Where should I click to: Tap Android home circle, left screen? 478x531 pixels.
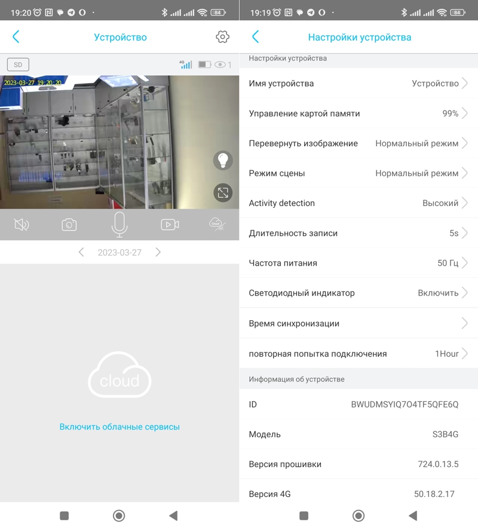(x=119, y=515)
